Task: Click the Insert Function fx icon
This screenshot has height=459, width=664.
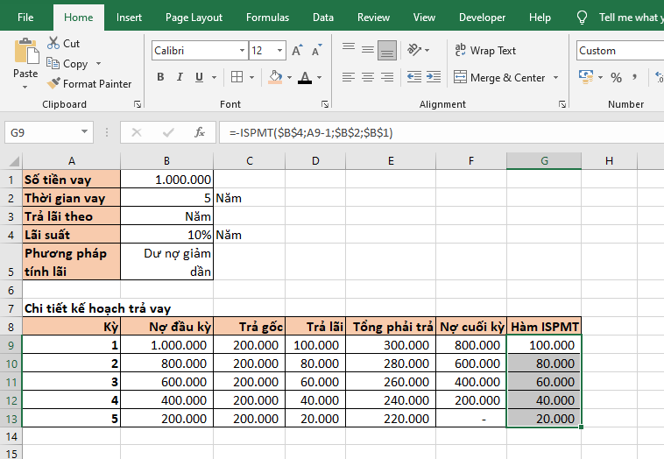Action: point(200,132)
